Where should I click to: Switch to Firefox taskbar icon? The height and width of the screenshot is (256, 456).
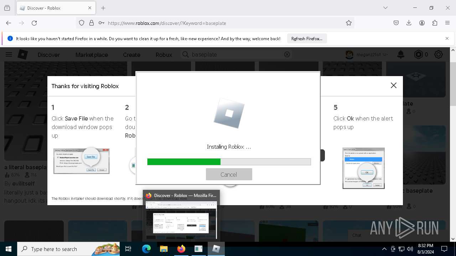pyautogui.click(x=181, y=249)
